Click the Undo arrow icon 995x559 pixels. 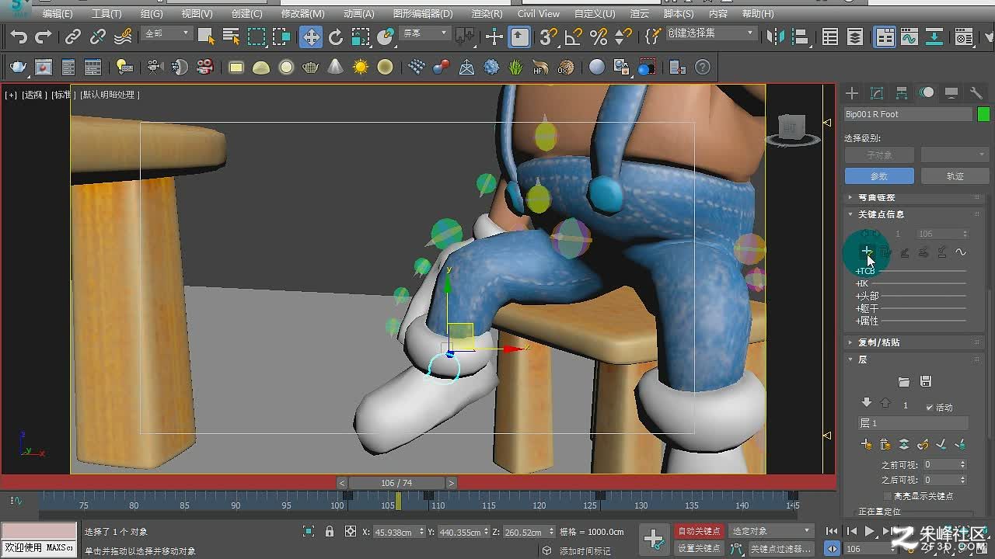(x=19, y=36)
